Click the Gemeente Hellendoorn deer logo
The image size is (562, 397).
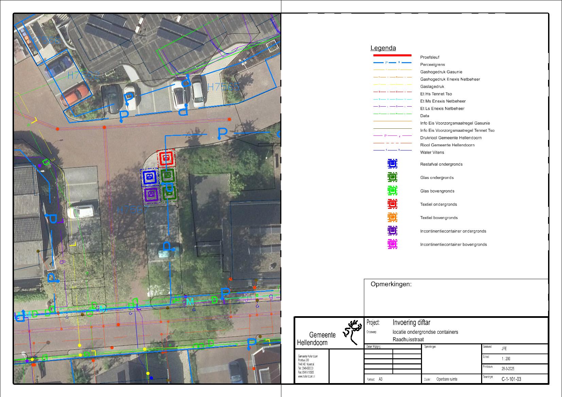[352, 331]
